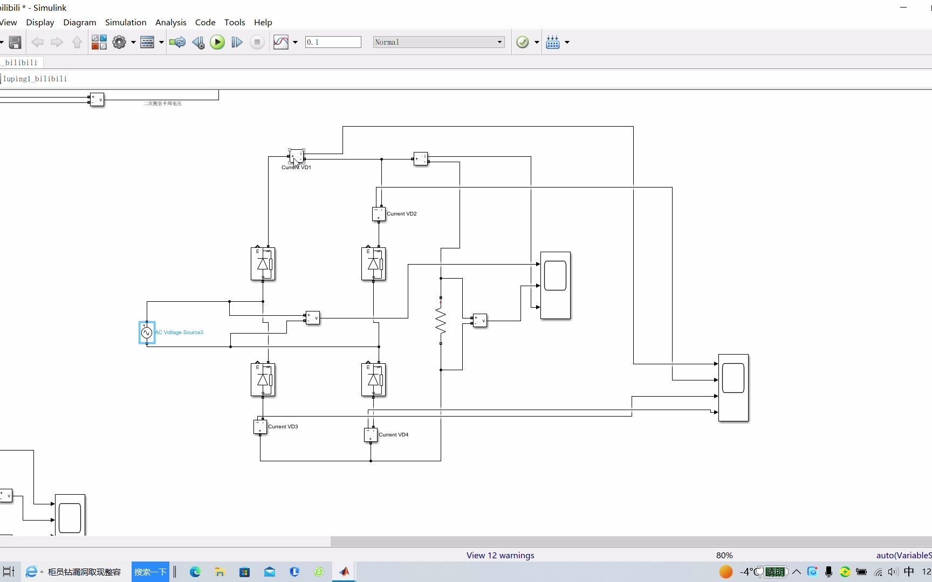The height and width of the screenshot is (582, 932).
Task: Click the Save model icon
Action: click(x=15, y=42)
